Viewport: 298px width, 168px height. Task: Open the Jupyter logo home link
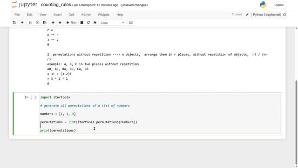25,5
